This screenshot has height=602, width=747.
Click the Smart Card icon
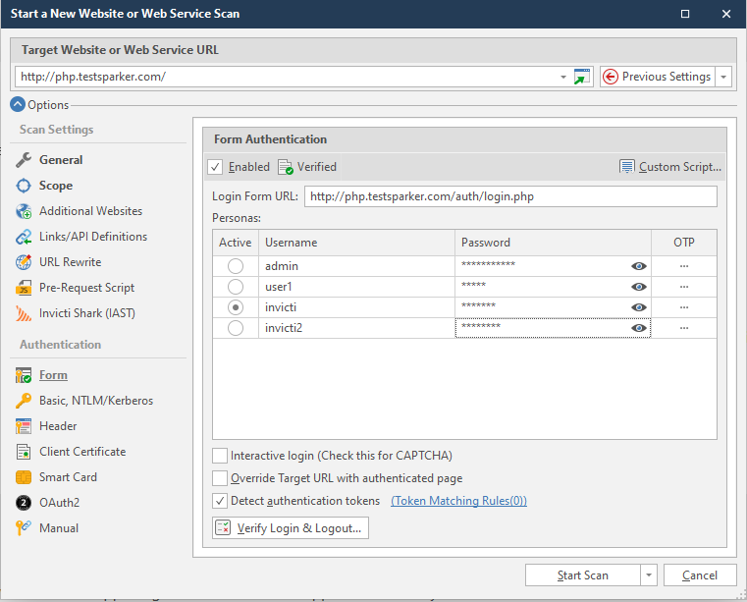pos(24,477)
